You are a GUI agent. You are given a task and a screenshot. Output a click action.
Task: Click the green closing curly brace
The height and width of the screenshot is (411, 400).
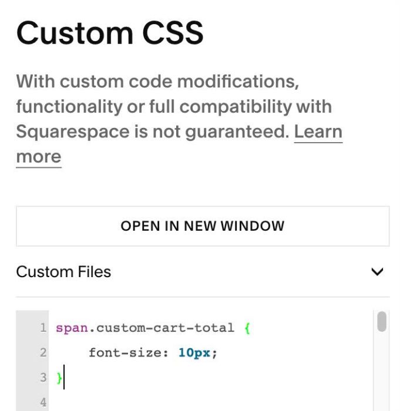point(59,378)
